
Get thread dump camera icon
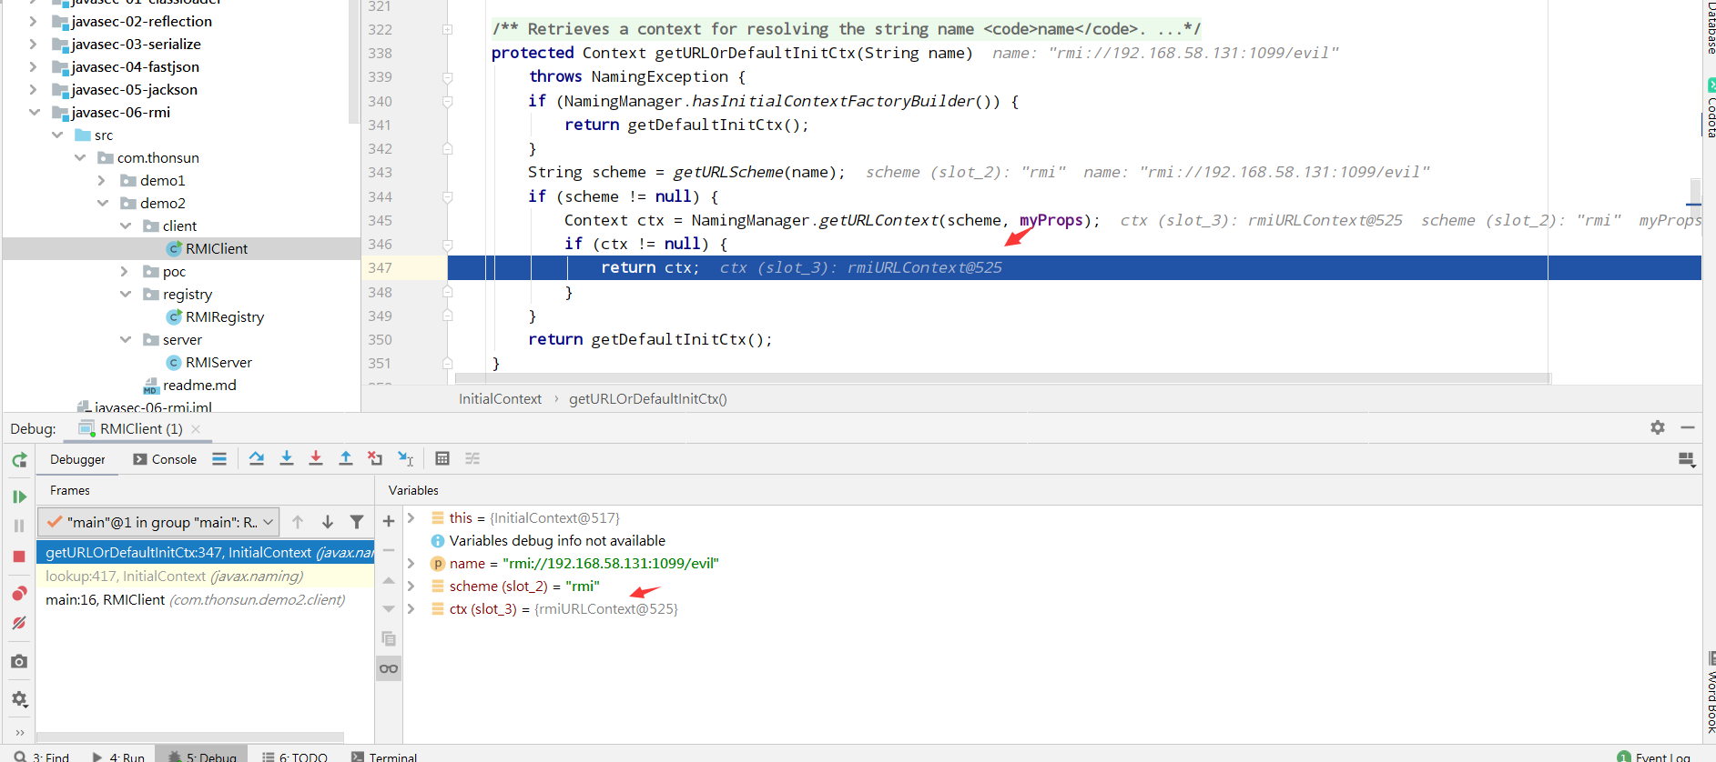click(19, 661)
